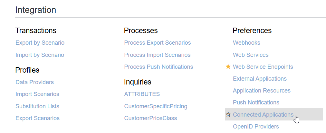Favorite Connected Applications with outline star
Screen dimensions: 326x133
(x=228, y=115)
